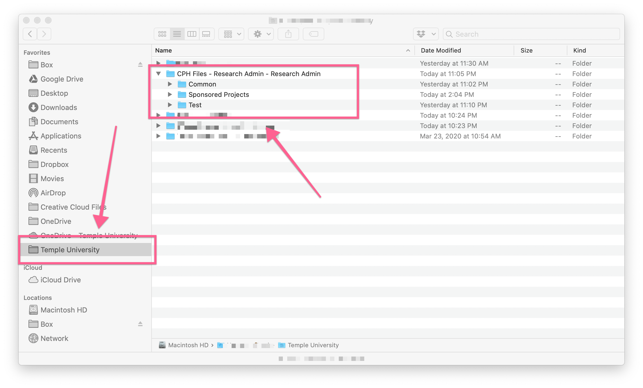
Task: Click the 'Today at 2:04 PM' date cell
Action: coord(447,94)
